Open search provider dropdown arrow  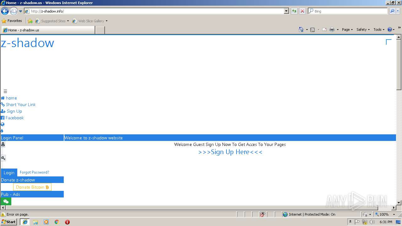pos(398,11)
